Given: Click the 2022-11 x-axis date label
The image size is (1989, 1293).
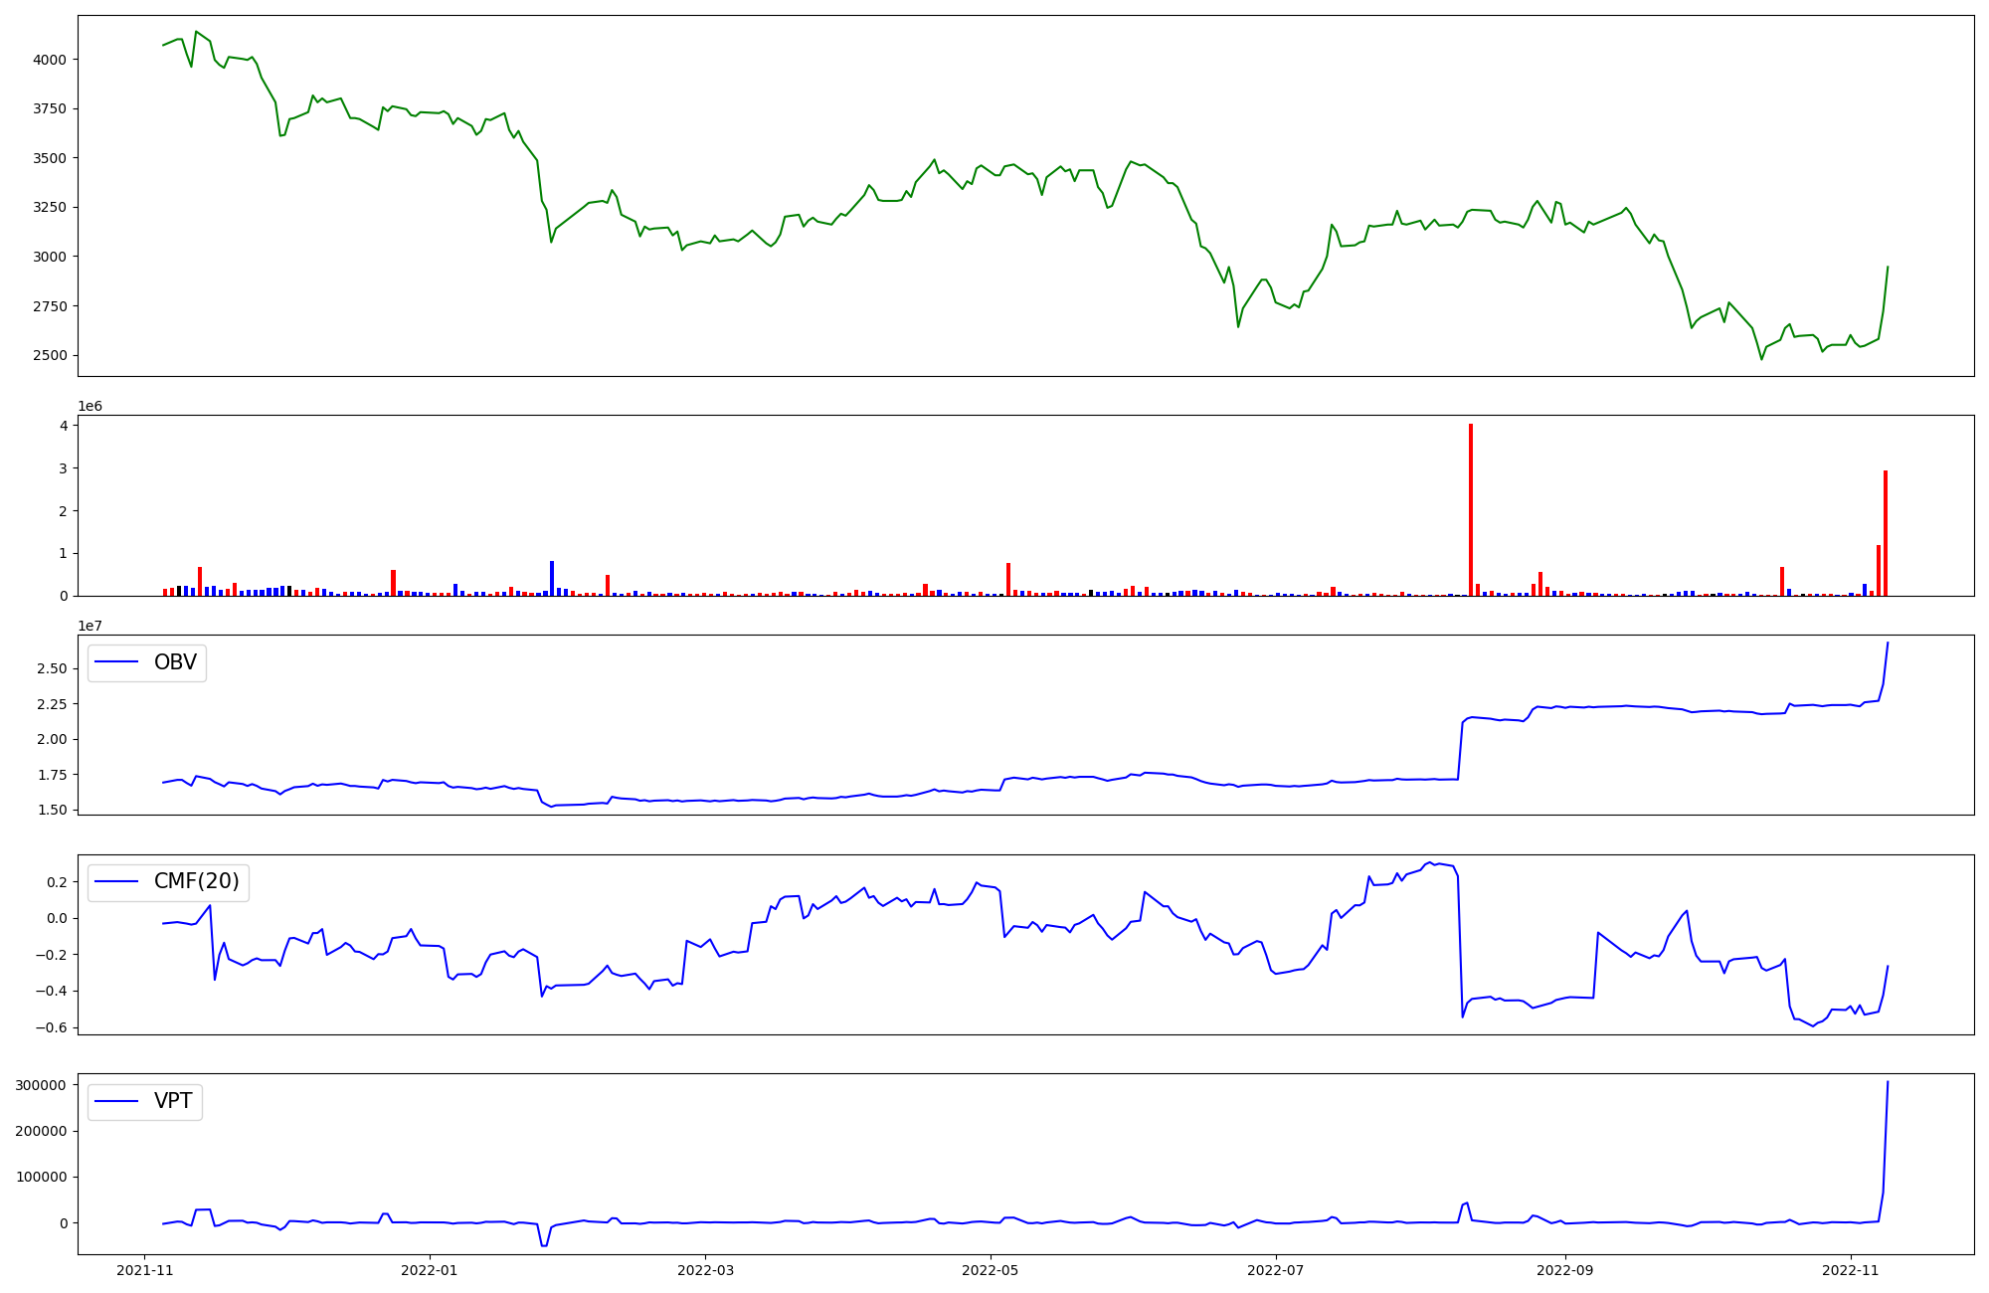Looking at the screenshot, I should (x=1851, y=1270).
